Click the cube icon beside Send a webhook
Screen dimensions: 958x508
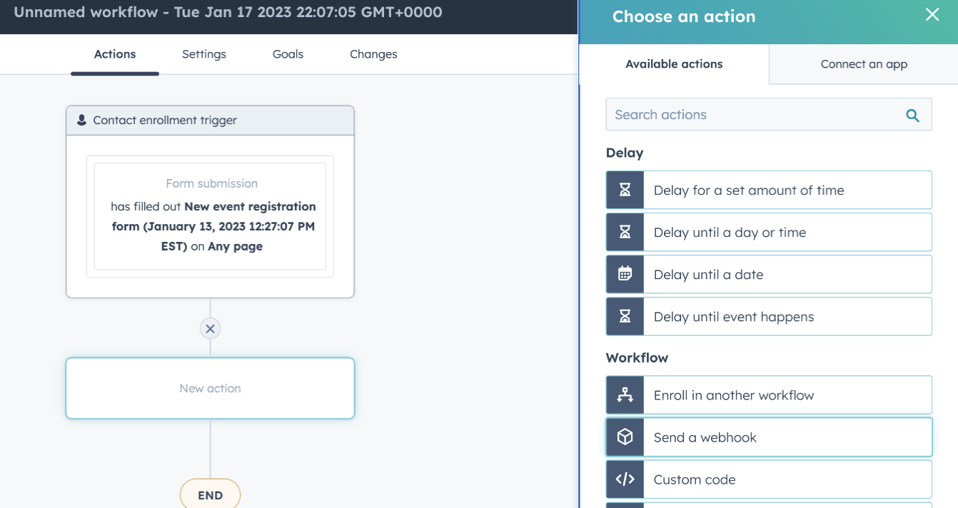[x=625, y=437]
